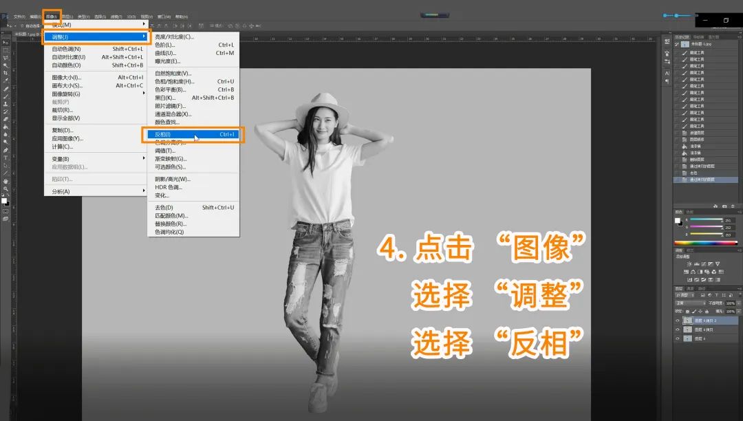Screen dimensions: 743x421
Task: Select the Brush tool in the toolbox
Action: click(x=6, y=96)
